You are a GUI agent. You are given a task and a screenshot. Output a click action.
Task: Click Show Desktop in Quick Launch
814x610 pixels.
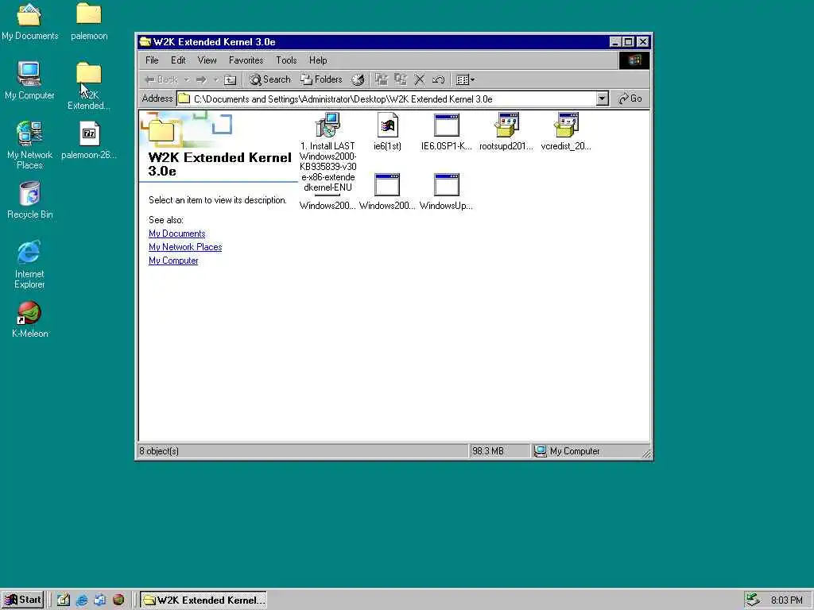pos(64,600)
